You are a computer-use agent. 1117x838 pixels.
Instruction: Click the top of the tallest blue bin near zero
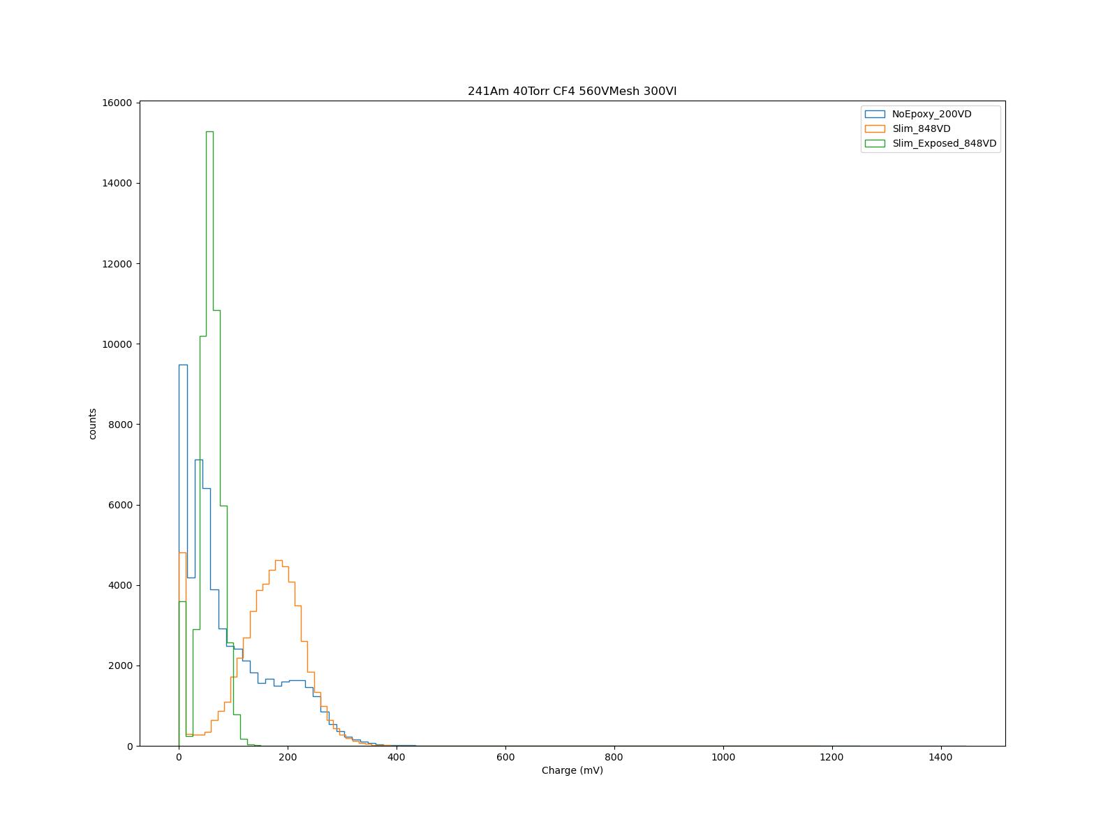coord(183,365)
